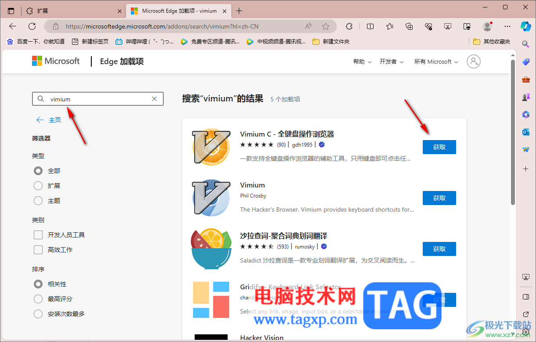Open a new browser tab
Screen dimensions: 536x342
click(x=239, y=11)
